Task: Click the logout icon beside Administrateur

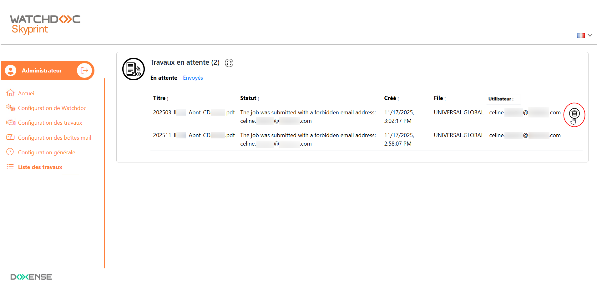Action: tap(84, 70)
